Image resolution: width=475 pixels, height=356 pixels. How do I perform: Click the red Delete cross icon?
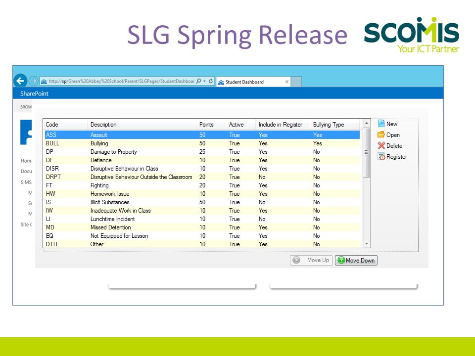381,145
